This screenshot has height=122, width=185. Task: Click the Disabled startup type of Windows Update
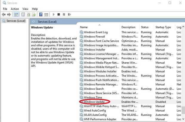pos(161,102)
